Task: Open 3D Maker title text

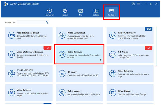Action: pyautogui.click(x=72, y=72)
